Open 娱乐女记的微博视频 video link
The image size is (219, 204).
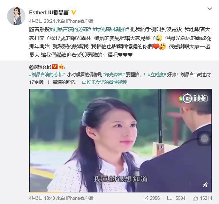(104, 82)
